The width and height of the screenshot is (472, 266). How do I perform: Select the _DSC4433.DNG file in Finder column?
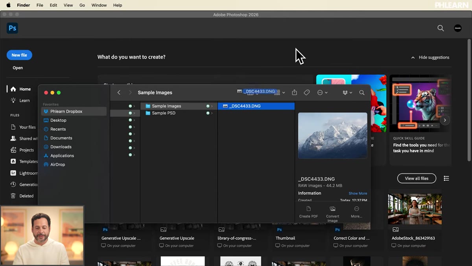point(256,106)
